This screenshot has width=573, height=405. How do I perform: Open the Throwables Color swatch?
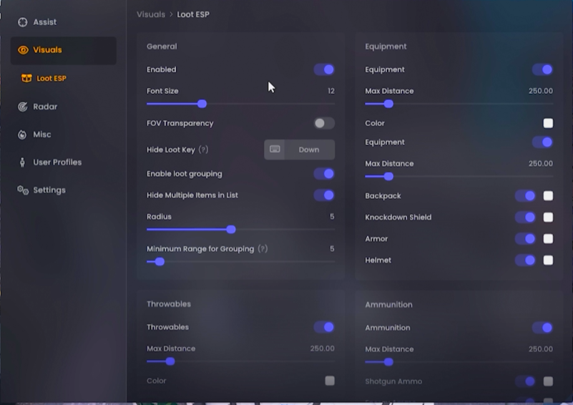coord(330,381)
